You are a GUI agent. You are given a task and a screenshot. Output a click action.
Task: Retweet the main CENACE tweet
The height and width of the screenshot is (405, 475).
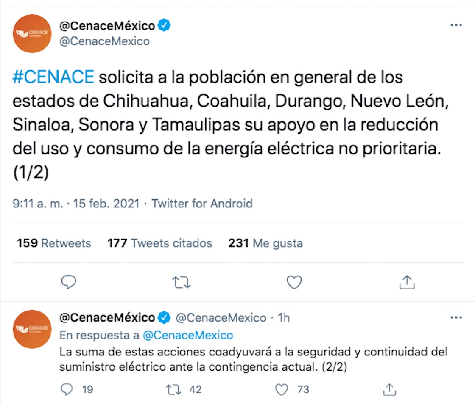point(182,282)
